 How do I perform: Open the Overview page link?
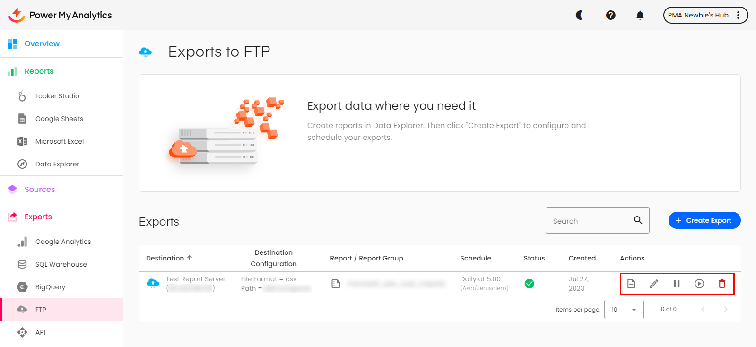point(42,43)
